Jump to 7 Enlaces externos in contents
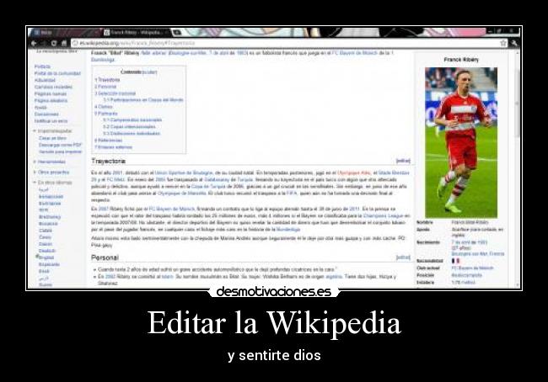 tap(114, 147)
